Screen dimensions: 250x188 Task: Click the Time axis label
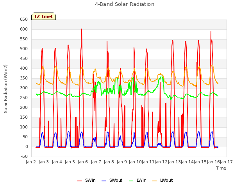click(221, 168)
